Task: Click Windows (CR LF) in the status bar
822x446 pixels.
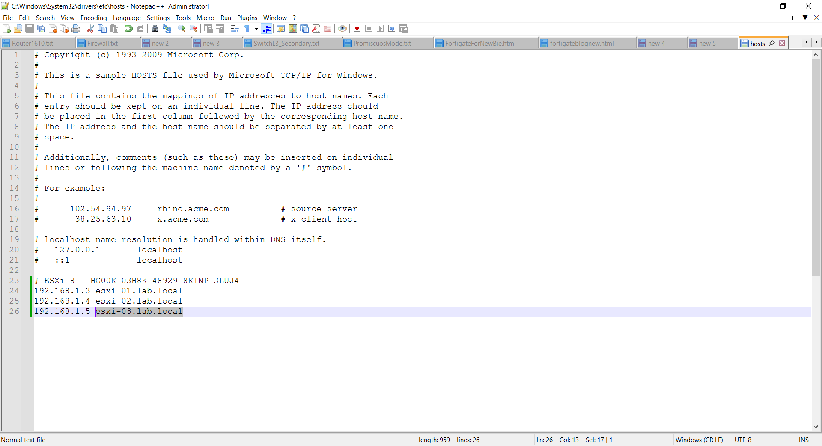Action: pyautogui.click(x=699, y=440)
